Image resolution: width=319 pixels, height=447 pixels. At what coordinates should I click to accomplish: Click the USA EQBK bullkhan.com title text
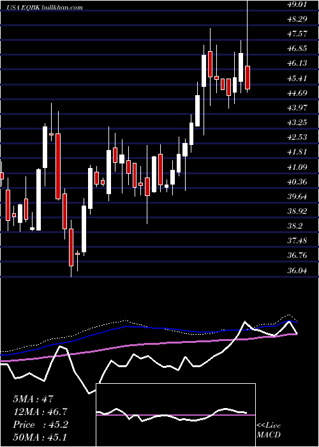tap(45, 8)
